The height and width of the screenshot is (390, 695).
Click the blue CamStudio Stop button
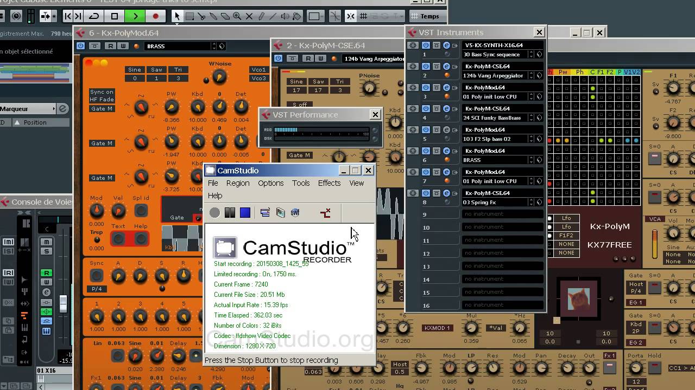point(245,213)
